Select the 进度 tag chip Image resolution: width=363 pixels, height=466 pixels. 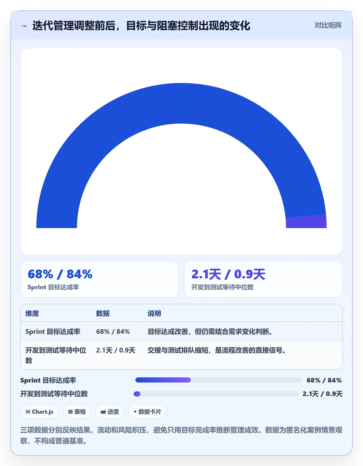click(109, 412)
